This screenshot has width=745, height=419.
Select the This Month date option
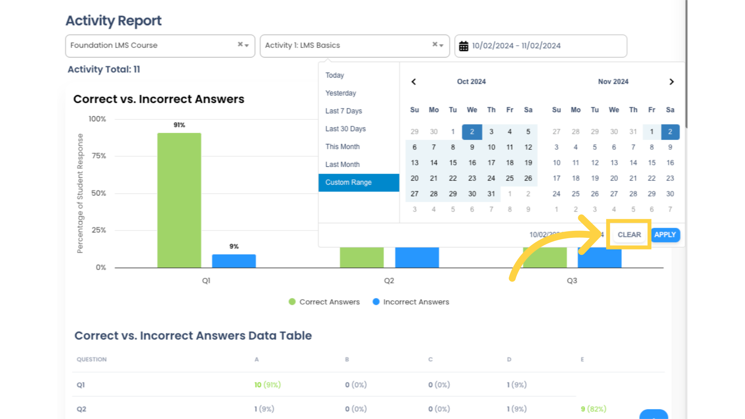click(342, 146)
